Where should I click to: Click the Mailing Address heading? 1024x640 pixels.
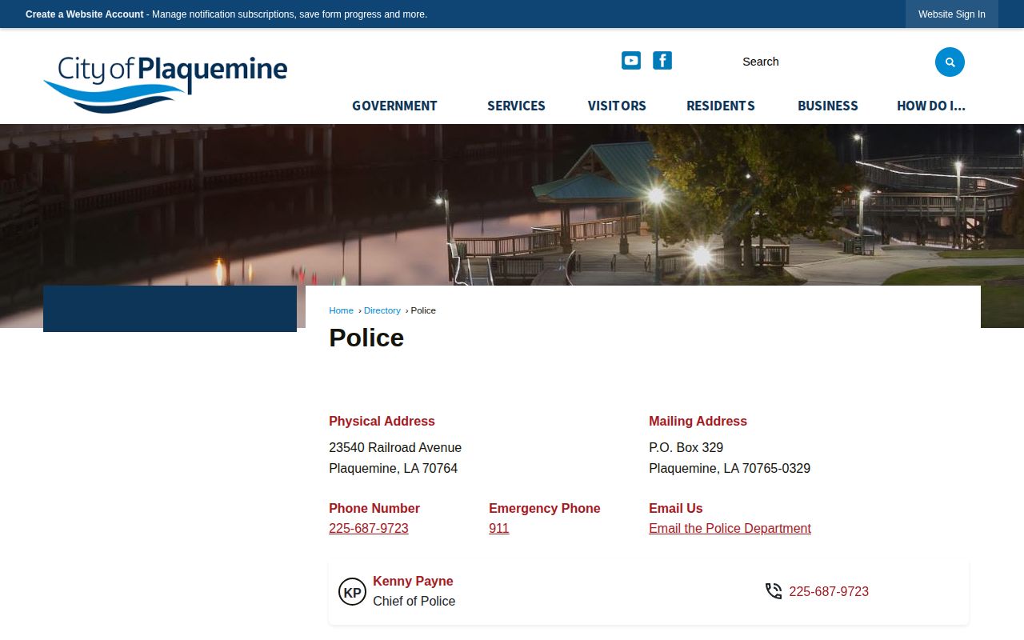click(x=698, y=422)
